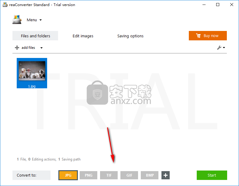Click '0 Editing actions' status text
The height and width of the screenshot is (186, 239).
point(42,159)
